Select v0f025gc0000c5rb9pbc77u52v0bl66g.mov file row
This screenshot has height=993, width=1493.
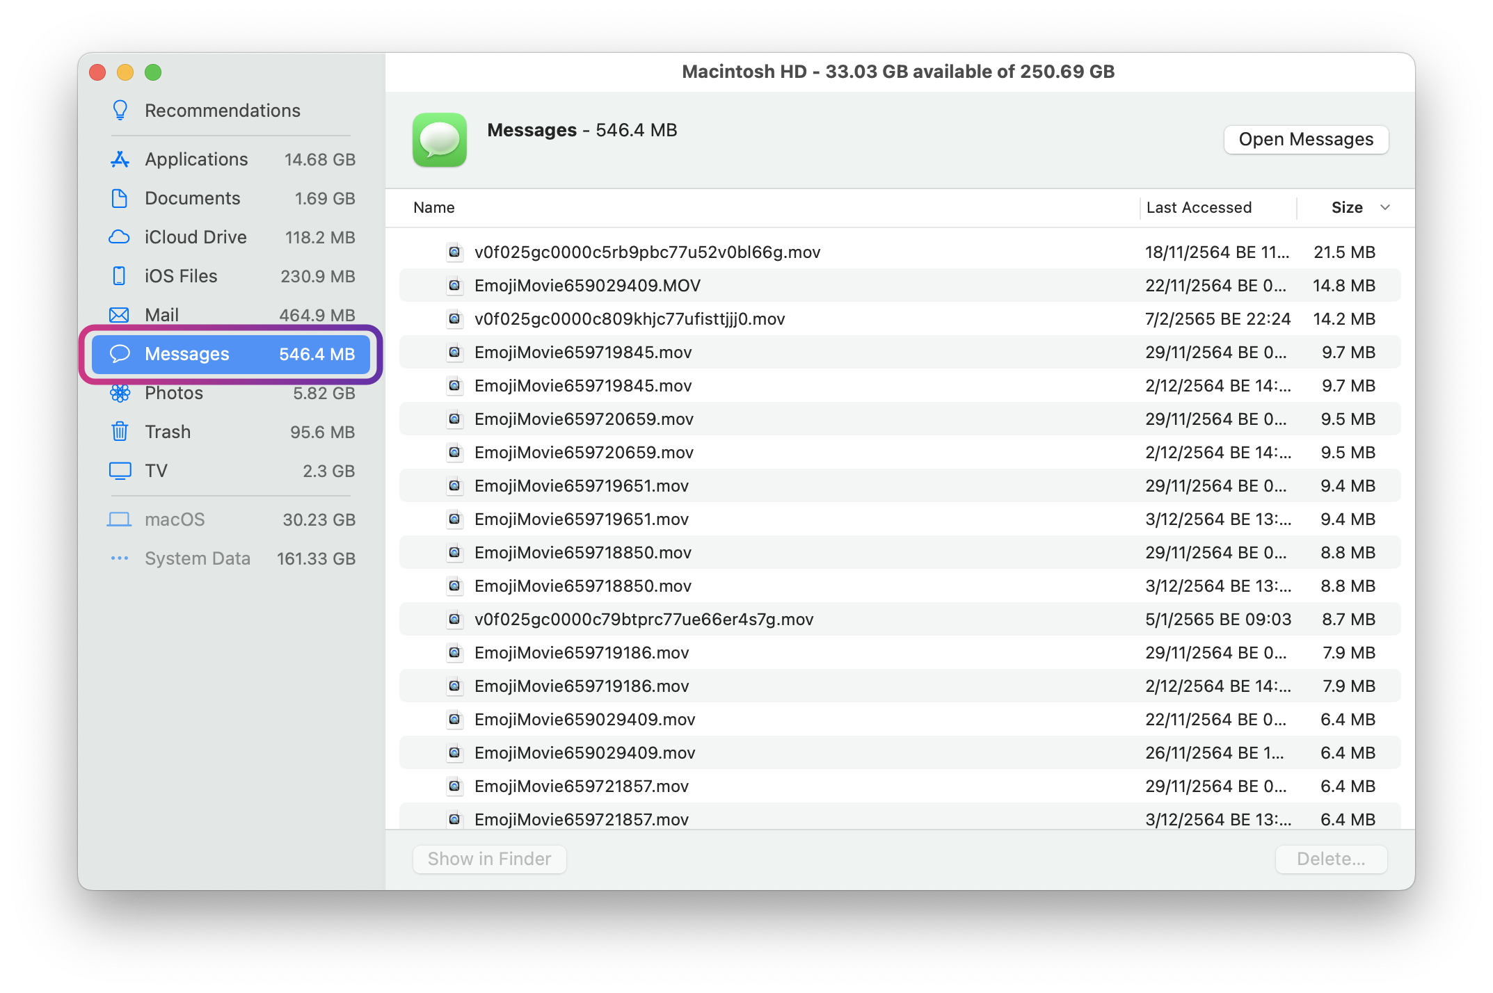pyautogui.click(x=647, y=252)
